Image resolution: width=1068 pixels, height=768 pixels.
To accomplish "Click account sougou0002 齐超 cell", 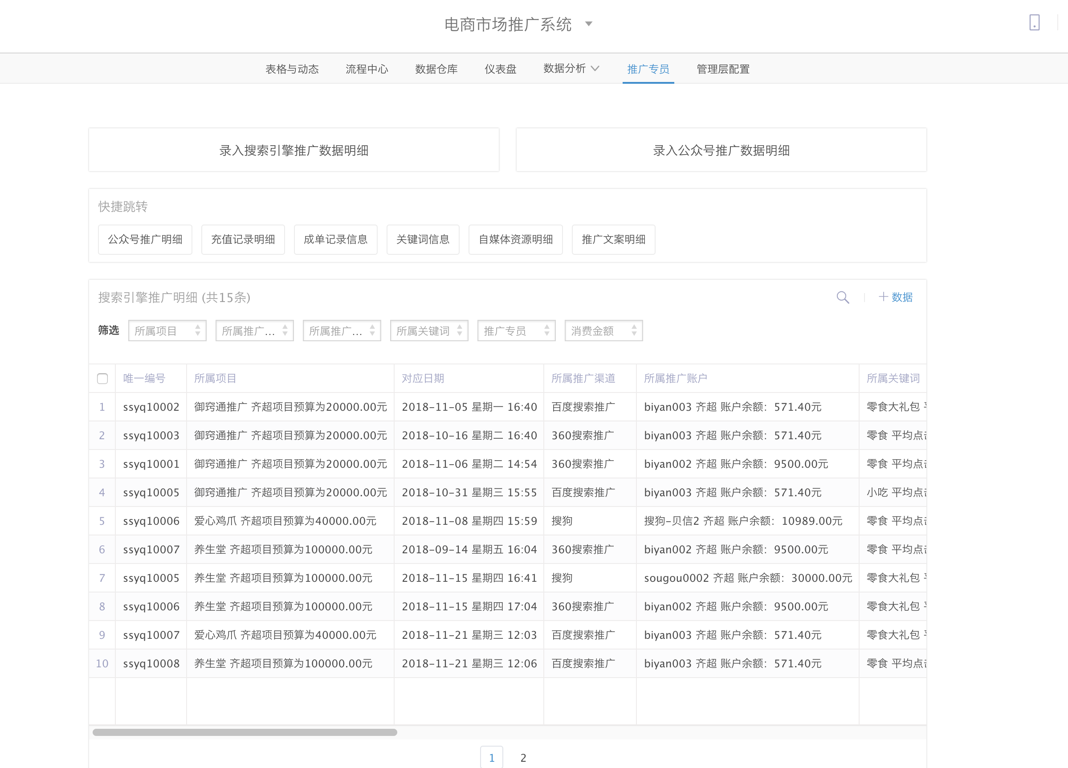I will coord(748,578).
